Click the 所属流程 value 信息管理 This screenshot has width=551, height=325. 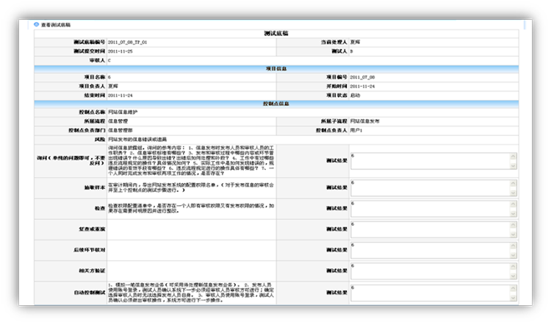[x=118, y=121]
